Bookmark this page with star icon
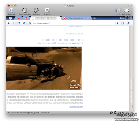Viewport: 139px width, 123px height. pyautogui.click(x=30, y=23)
